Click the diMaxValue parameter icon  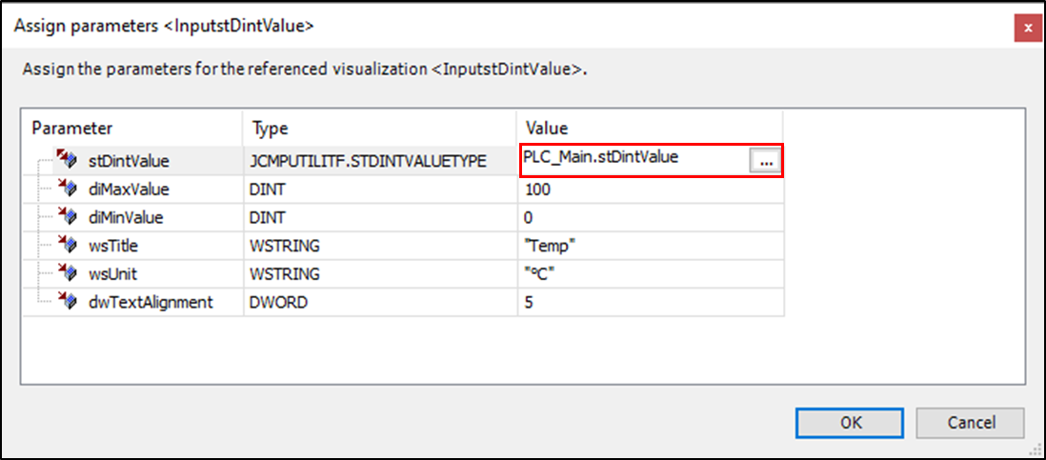pos(67,189)
